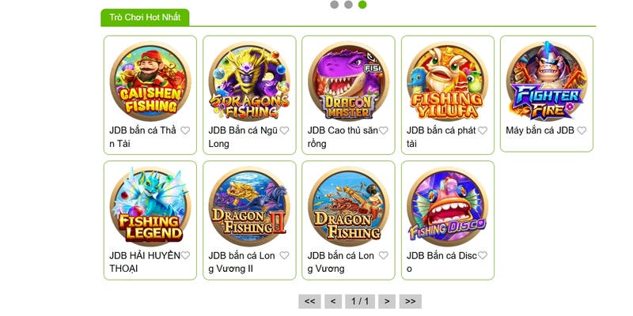This screenshot has height=316, width=633.
Task: Jump to first page with << button
Action: pyautogui.click(x=309, y=302)
